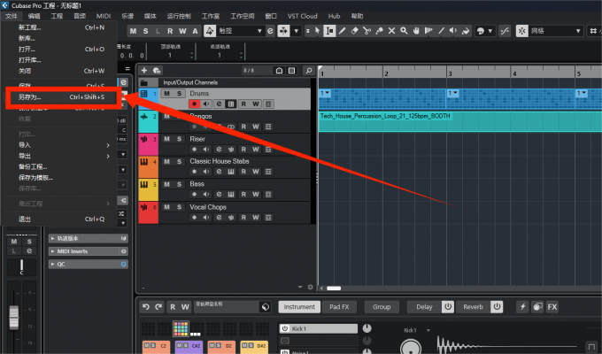Screen dimensions: 602x354
Task: Select the Play speaker tool
Action: (x=453, y=31)
